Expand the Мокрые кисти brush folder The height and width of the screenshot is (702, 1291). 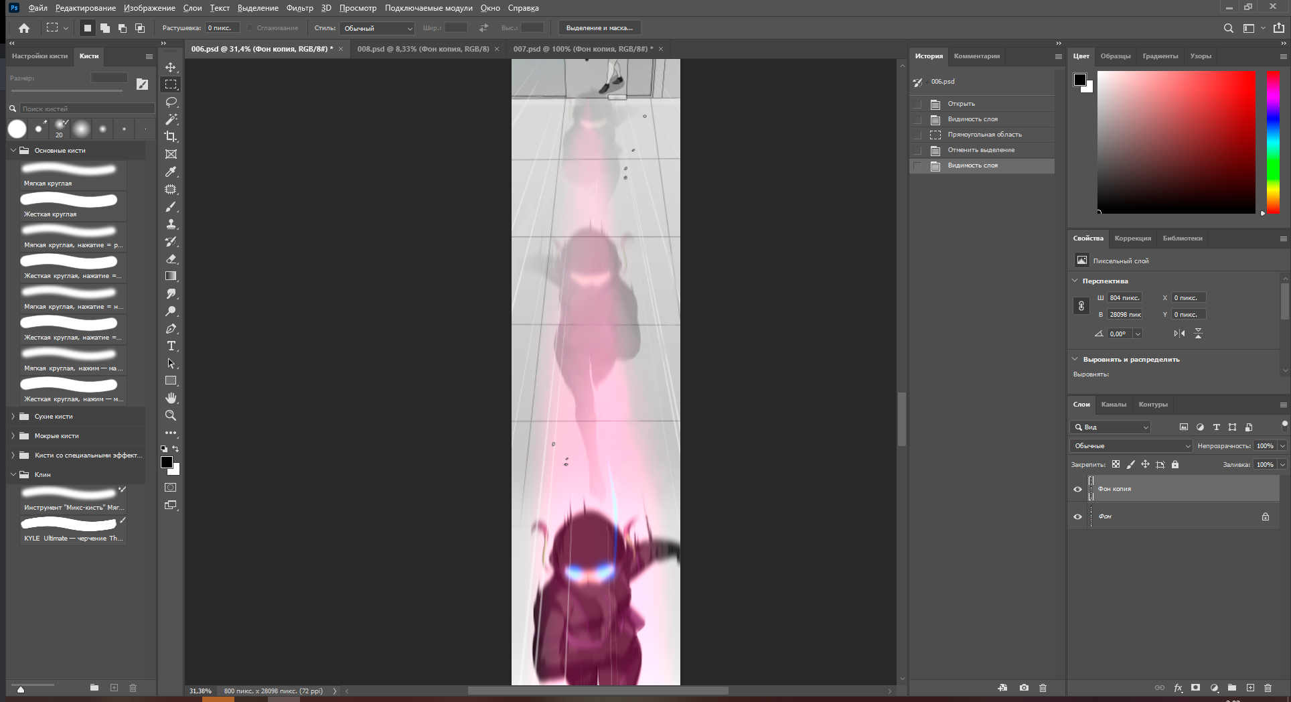(x=13, y=436)
